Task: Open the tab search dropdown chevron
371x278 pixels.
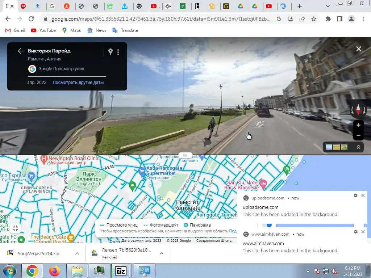Action: coord(328,7)
